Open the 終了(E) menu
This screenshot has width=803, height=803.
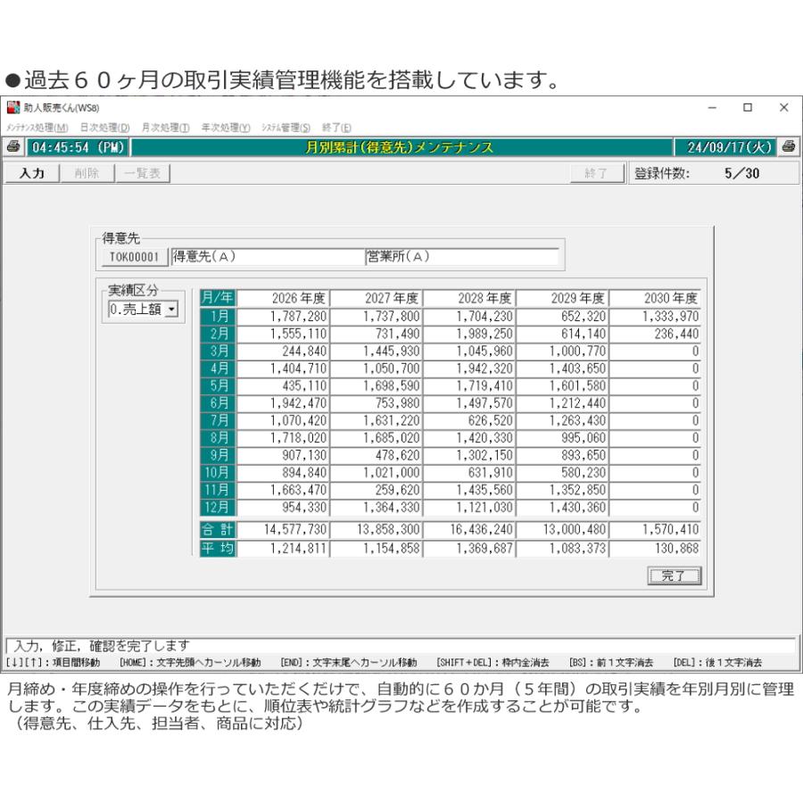(x=336, y=128)
